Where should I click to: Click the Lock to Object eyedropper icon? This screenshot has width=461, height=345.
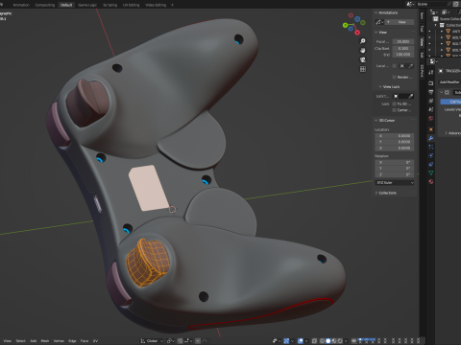(x=411, y=96)
